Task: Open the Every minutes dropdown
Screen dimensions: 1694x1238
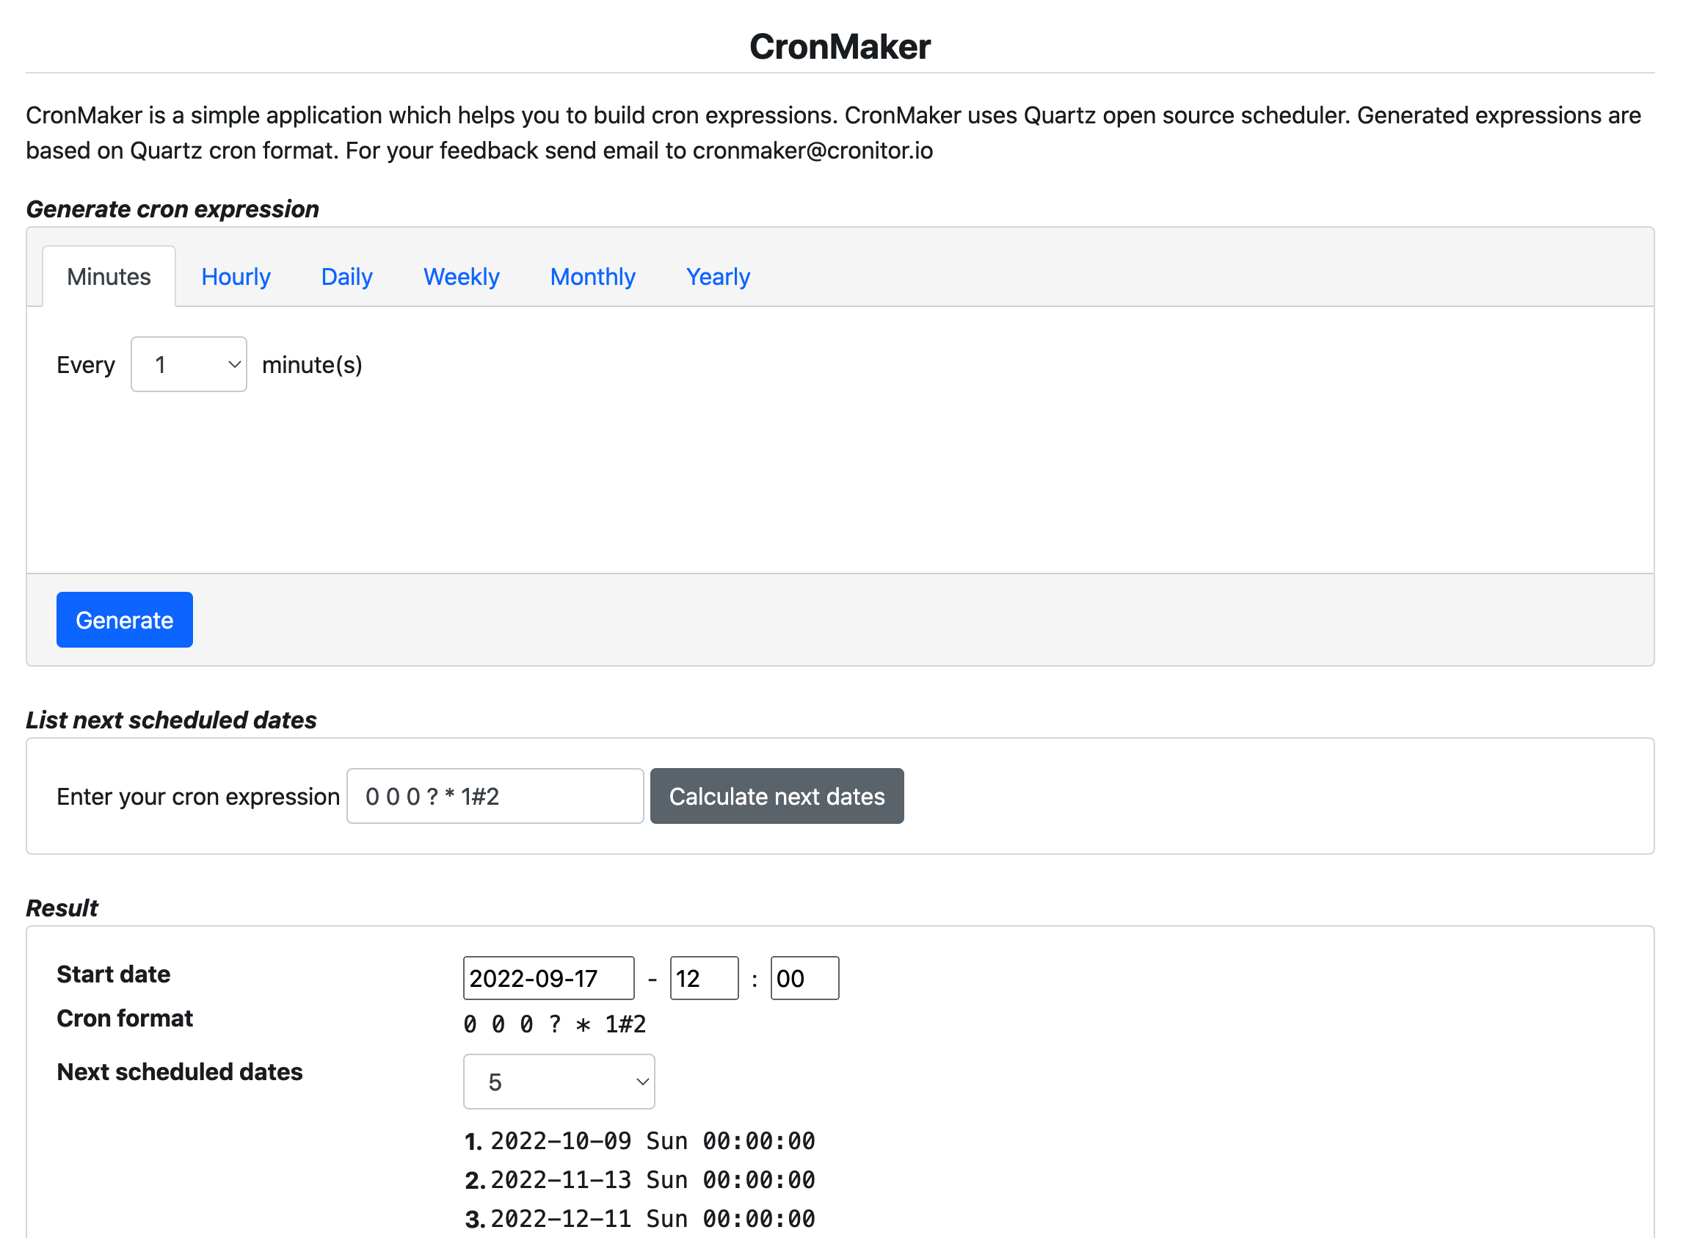Action: tap(188, 364)
